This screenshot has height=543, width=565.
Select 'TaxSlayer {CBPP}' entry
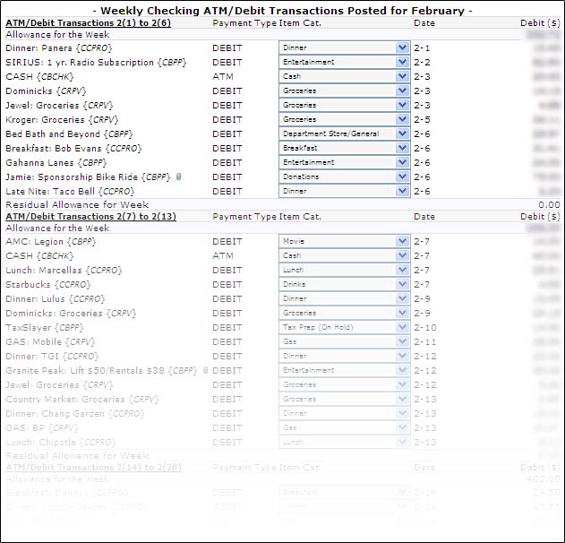(44, 328)
